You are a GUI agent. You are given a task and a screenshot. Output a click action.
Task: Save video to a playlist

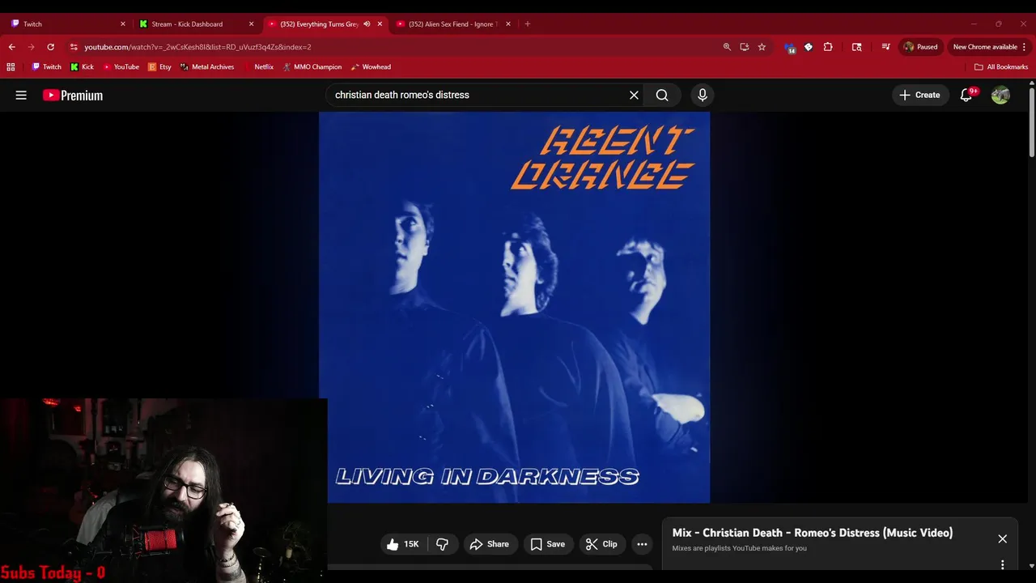click(547, 544)
